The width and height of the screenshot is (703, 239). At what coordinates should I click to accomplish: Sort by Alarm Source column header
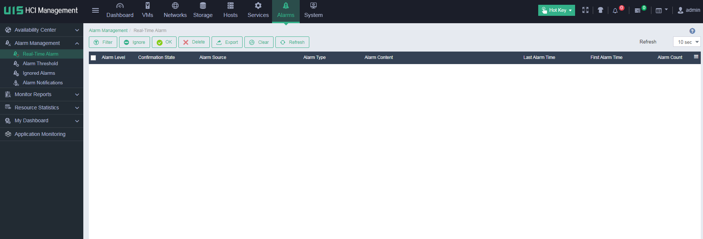[x=213, y=57]
